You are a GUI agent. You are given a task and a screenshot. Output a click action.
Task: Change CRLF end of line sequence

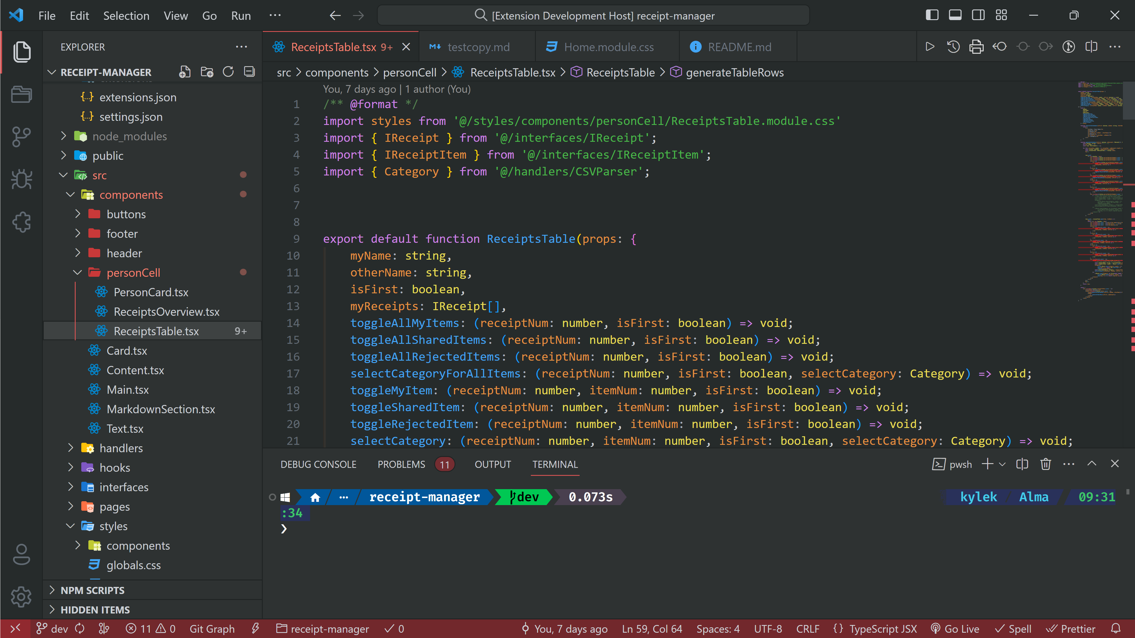[808, 629]
